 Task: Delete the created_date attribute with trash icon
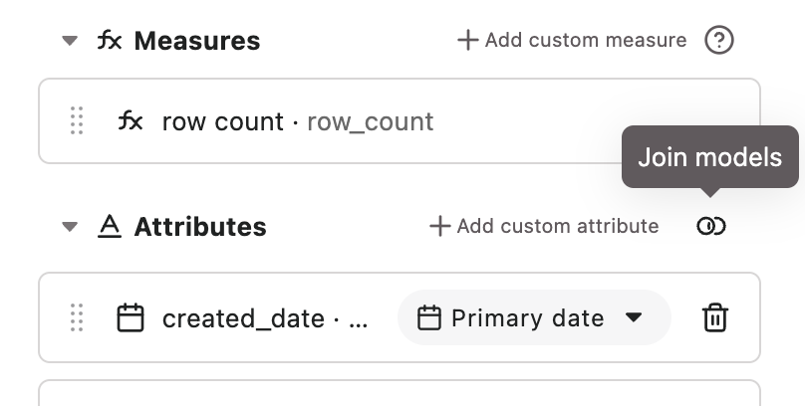pyautogui.click(x=715, y=317)
